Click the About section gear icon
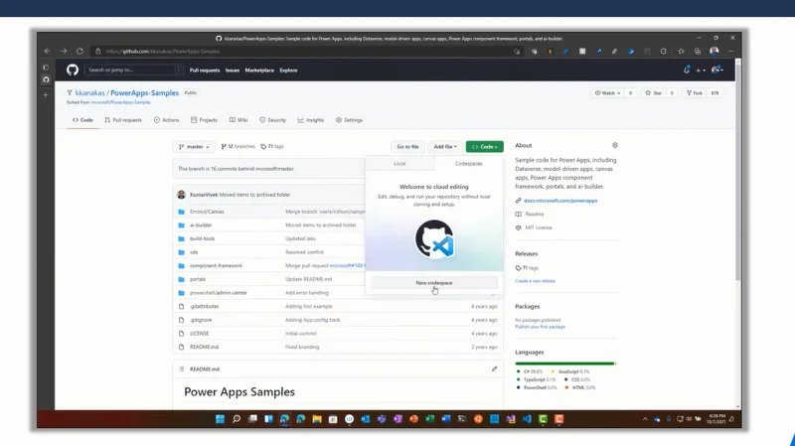Viewport: 795px width, 446px height. (x=615, y=145)
